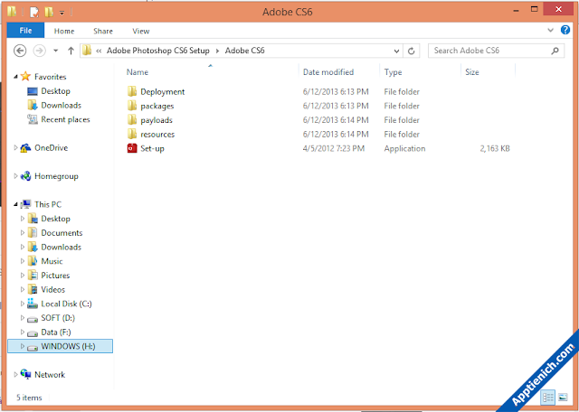Switch to Large icons view in status bar
The width and height of the screenshot is (579, 412).
click(x=563, y=398)
